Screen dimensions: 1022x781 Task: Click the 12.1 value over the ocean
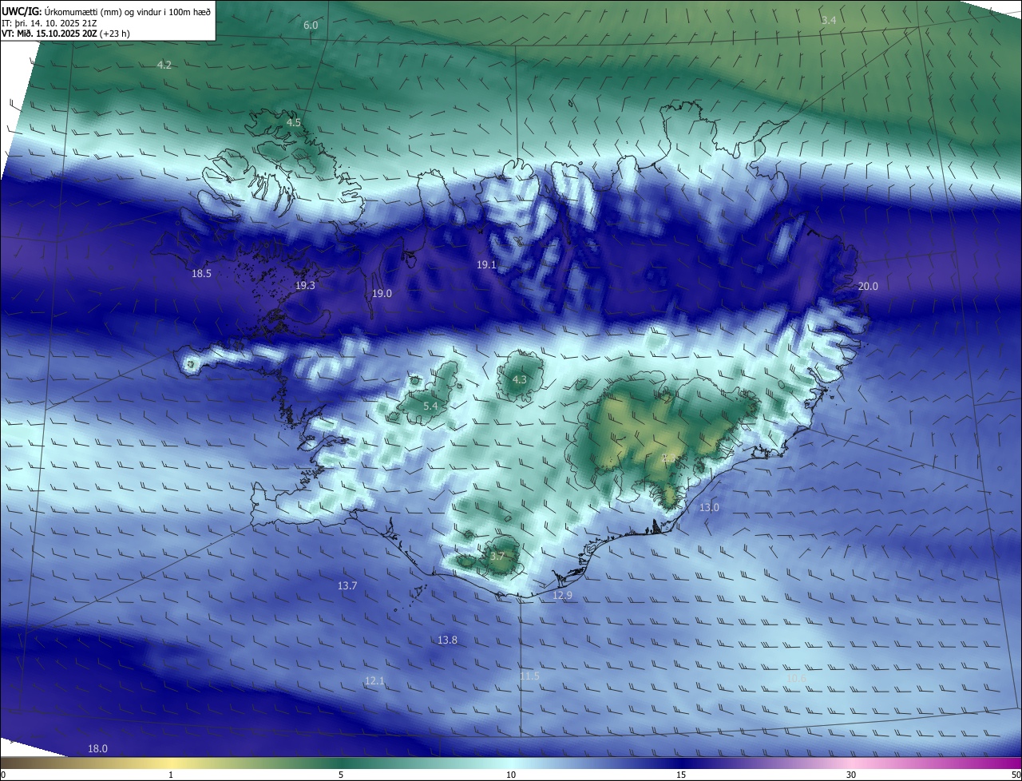pos(374,681)
